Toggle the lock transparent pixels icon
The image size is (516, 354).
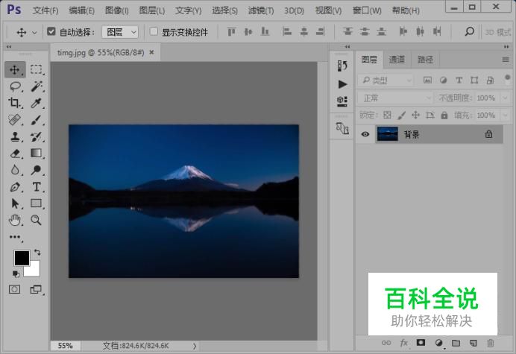click(x=387, y=115)
